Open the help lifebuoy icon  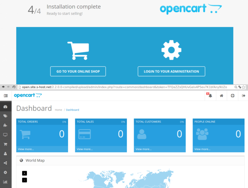pyautogui.click(x=232, y=95)
